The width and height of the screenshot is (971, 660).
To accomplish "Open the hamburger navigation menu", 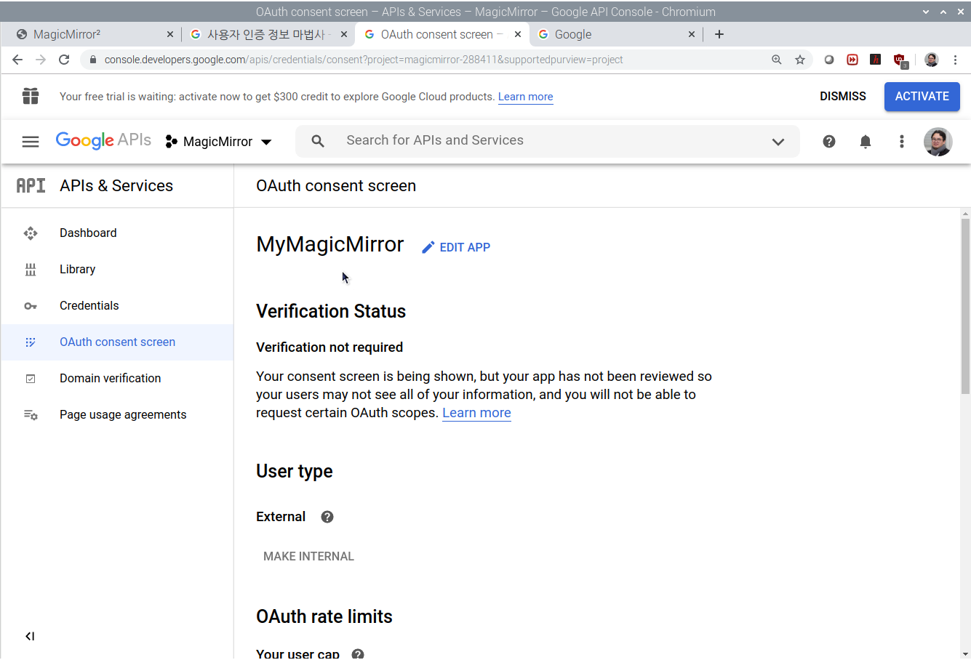I will 31,142.
